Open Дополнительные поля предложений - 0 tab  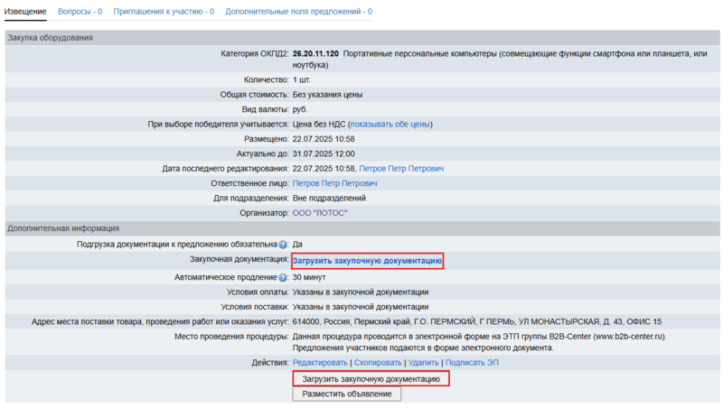pyautogui.click(x=298, y=12)
